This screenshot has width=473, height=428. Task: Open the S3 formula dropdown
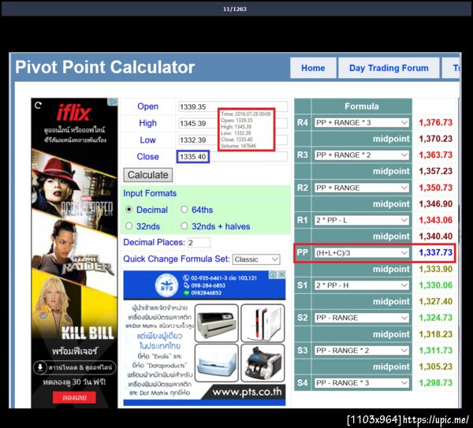361,351
